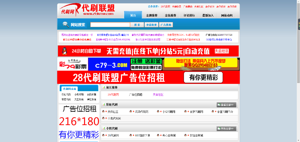Screen dimensions: 300x142
Task: Select the 代刷网系统 sidebar tab
Action: coord(69,89)
